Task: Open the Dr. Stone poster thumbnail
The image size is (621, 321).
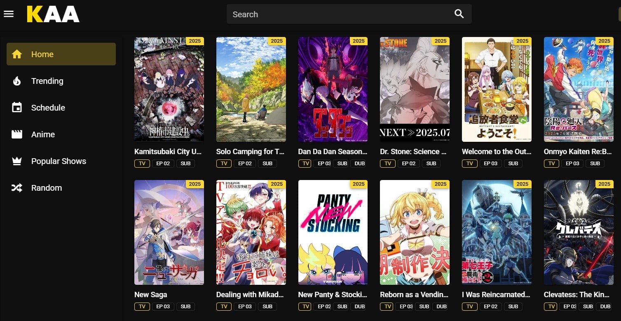Action: click(415, 89)
